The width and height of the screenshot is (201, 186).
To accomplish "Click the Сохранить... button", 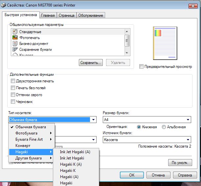I will pos(91,63).
